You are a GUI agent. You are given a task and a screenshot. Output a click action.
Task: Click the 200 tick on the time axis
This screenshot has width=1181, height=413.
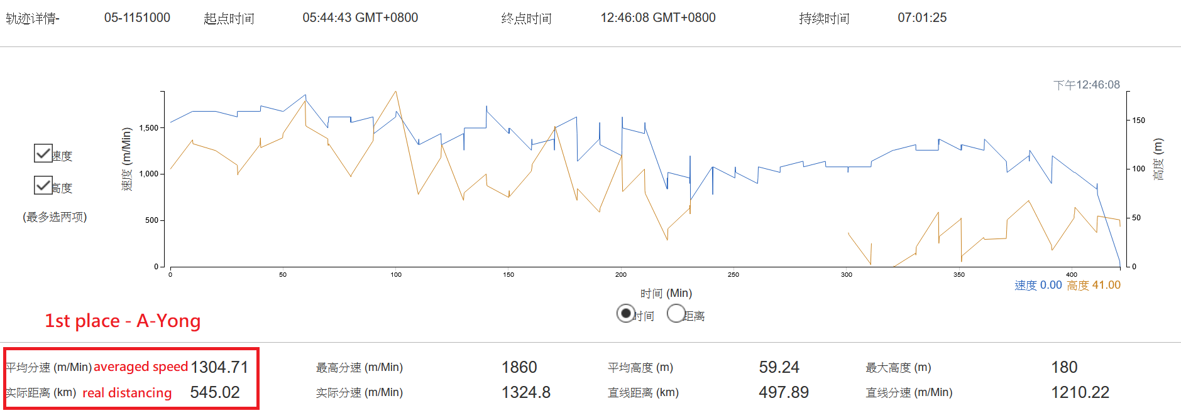[x=621, y=274]
